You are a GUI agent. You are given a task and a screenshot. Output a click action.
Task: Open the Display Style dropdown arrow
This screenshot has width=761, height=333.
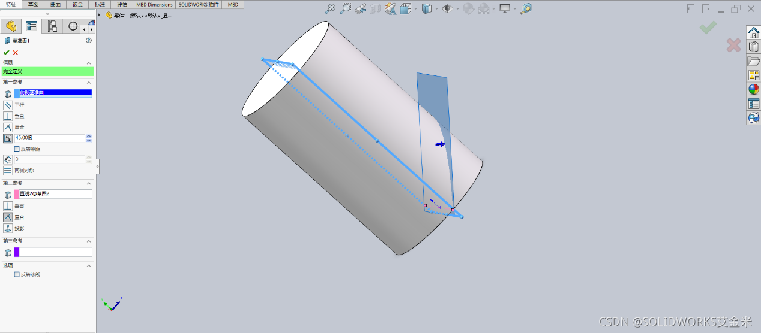coord(436,9)
